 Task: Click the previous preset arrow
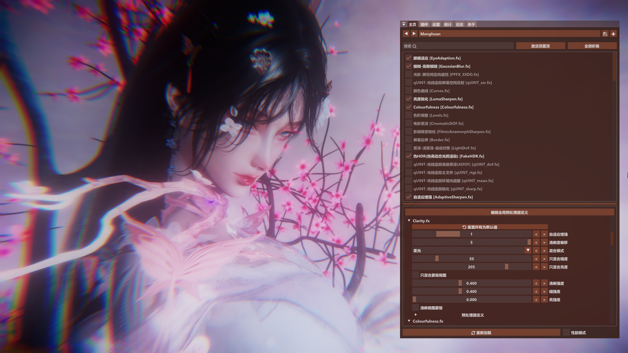click(406, 34)
